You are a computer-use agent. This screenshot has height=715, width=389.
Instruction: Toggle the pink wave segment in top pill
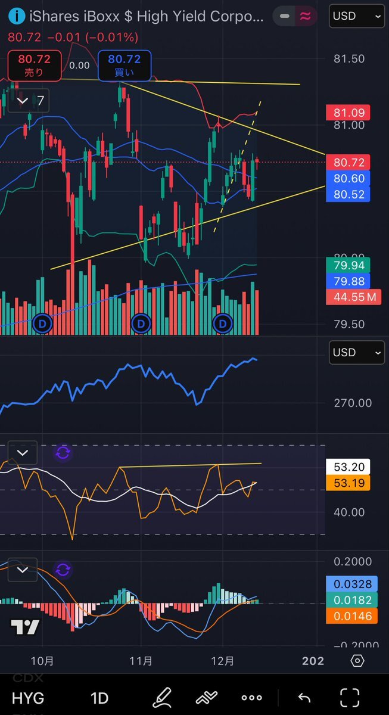[305, 16]
